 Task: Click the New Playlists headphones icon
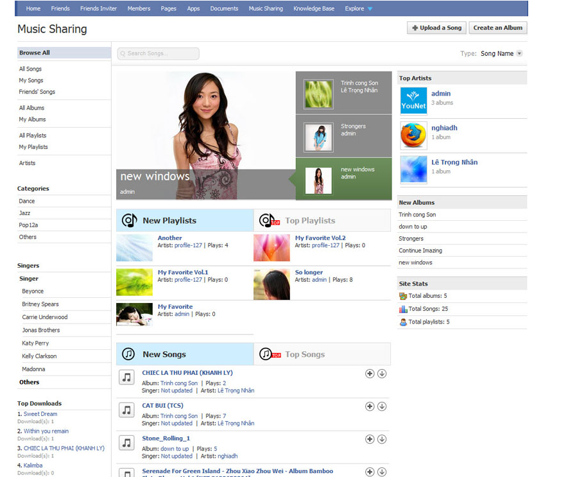(x=128, y=220)
